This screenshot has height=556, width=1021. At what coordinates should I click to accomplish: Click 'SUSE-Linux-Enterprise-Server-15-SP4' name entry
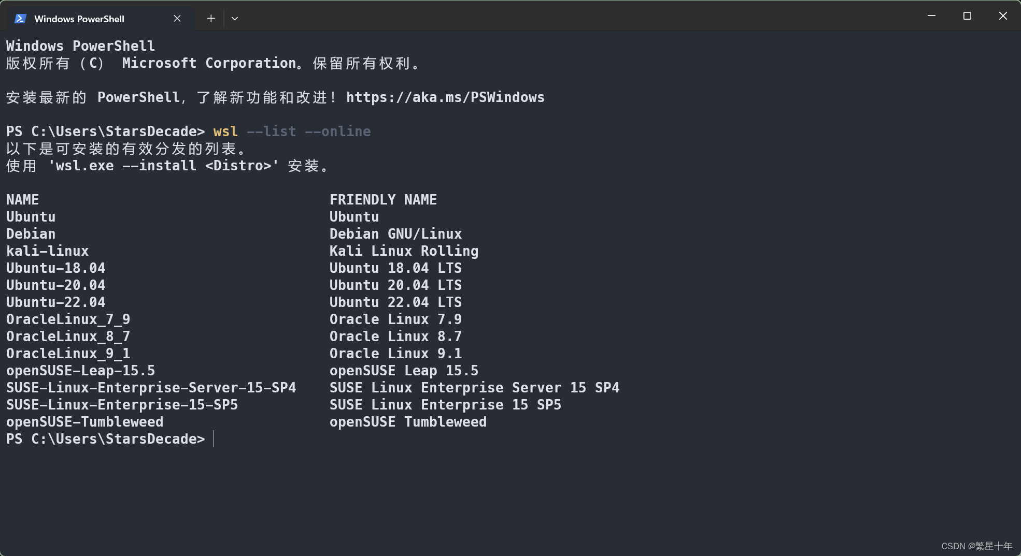point(151,388)
